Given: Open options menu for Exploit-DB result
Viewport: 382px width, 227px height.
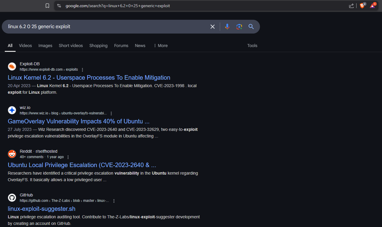Looking at the screenshot, I should pos(83,69).
